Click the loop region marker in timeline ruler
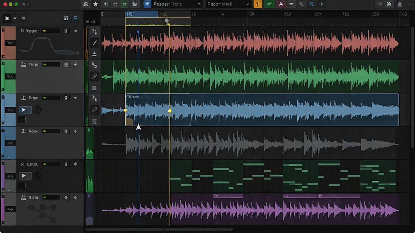The image size is (415, 233). coord(141,14)
